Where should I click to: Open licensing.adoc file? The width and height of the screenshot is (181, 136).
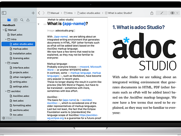point(20,58)
